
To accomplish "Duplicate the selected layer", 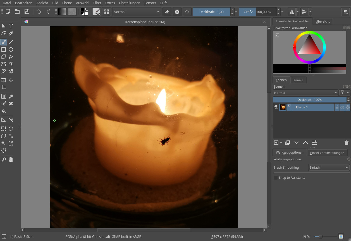I will pos(288,143).
